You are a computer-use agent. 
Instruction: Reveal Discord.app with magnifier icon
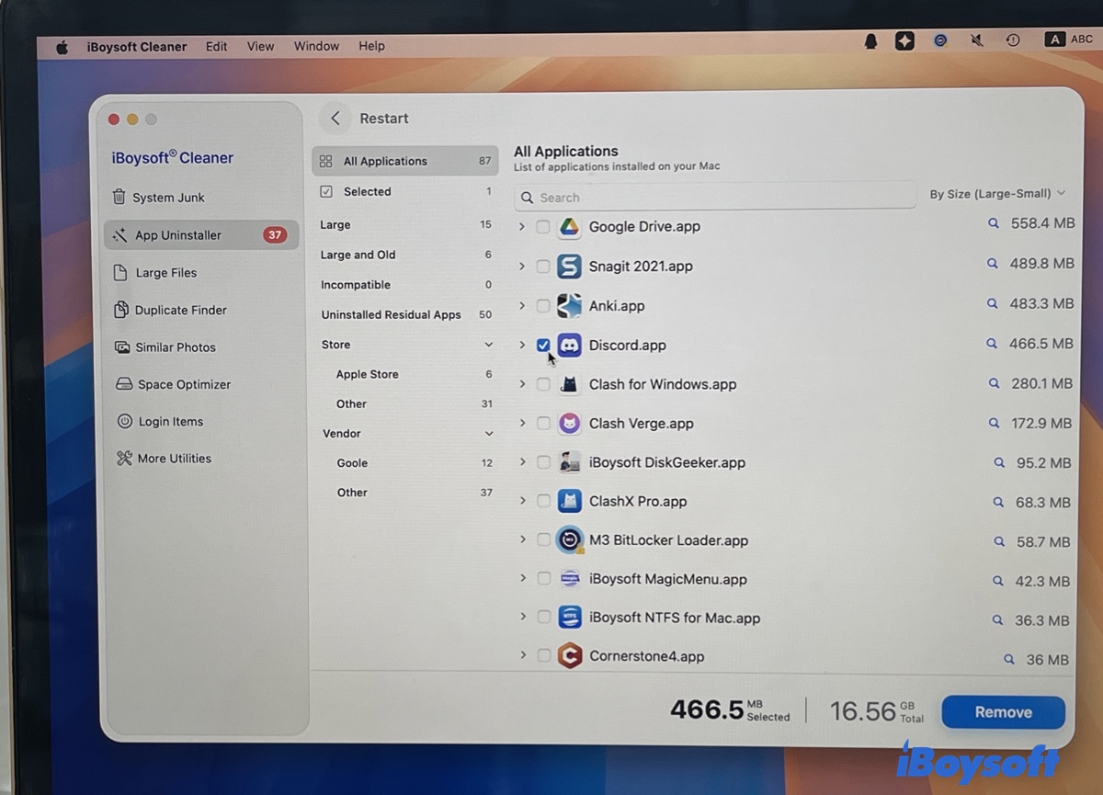[992, 344]
